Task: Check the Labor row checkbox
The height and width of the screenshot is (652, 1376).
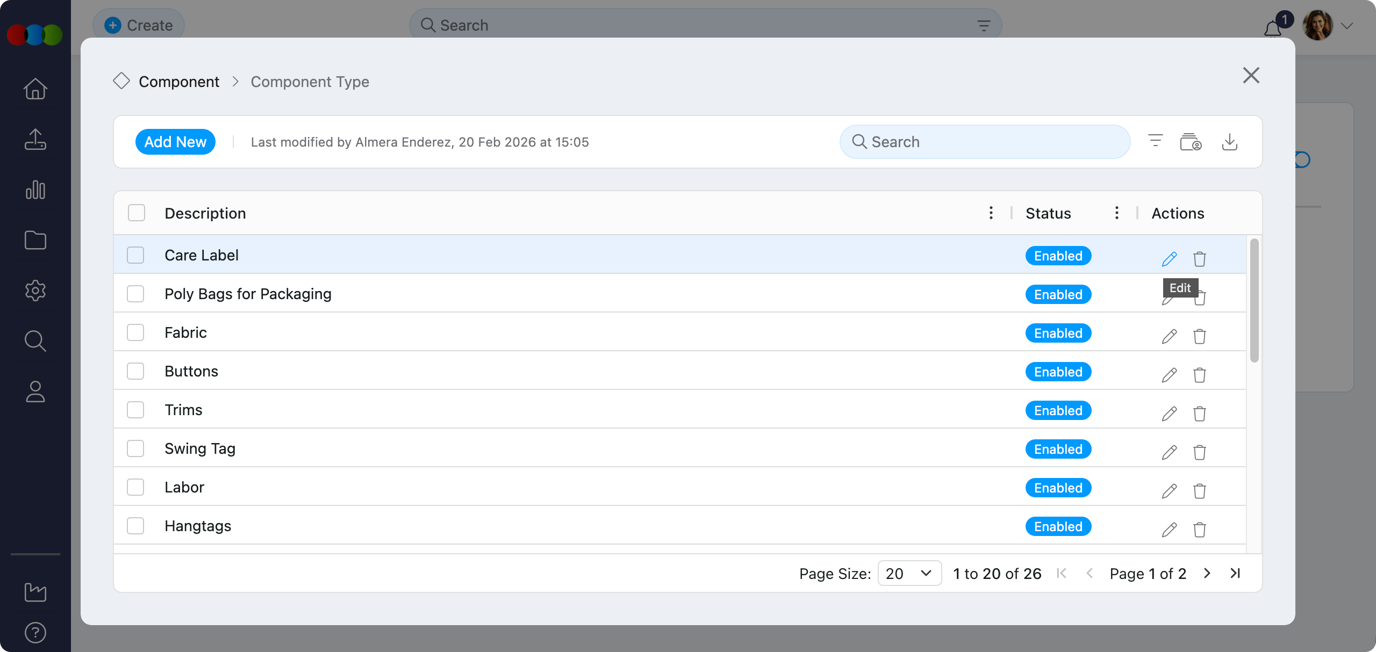Action: coord(135,487)
